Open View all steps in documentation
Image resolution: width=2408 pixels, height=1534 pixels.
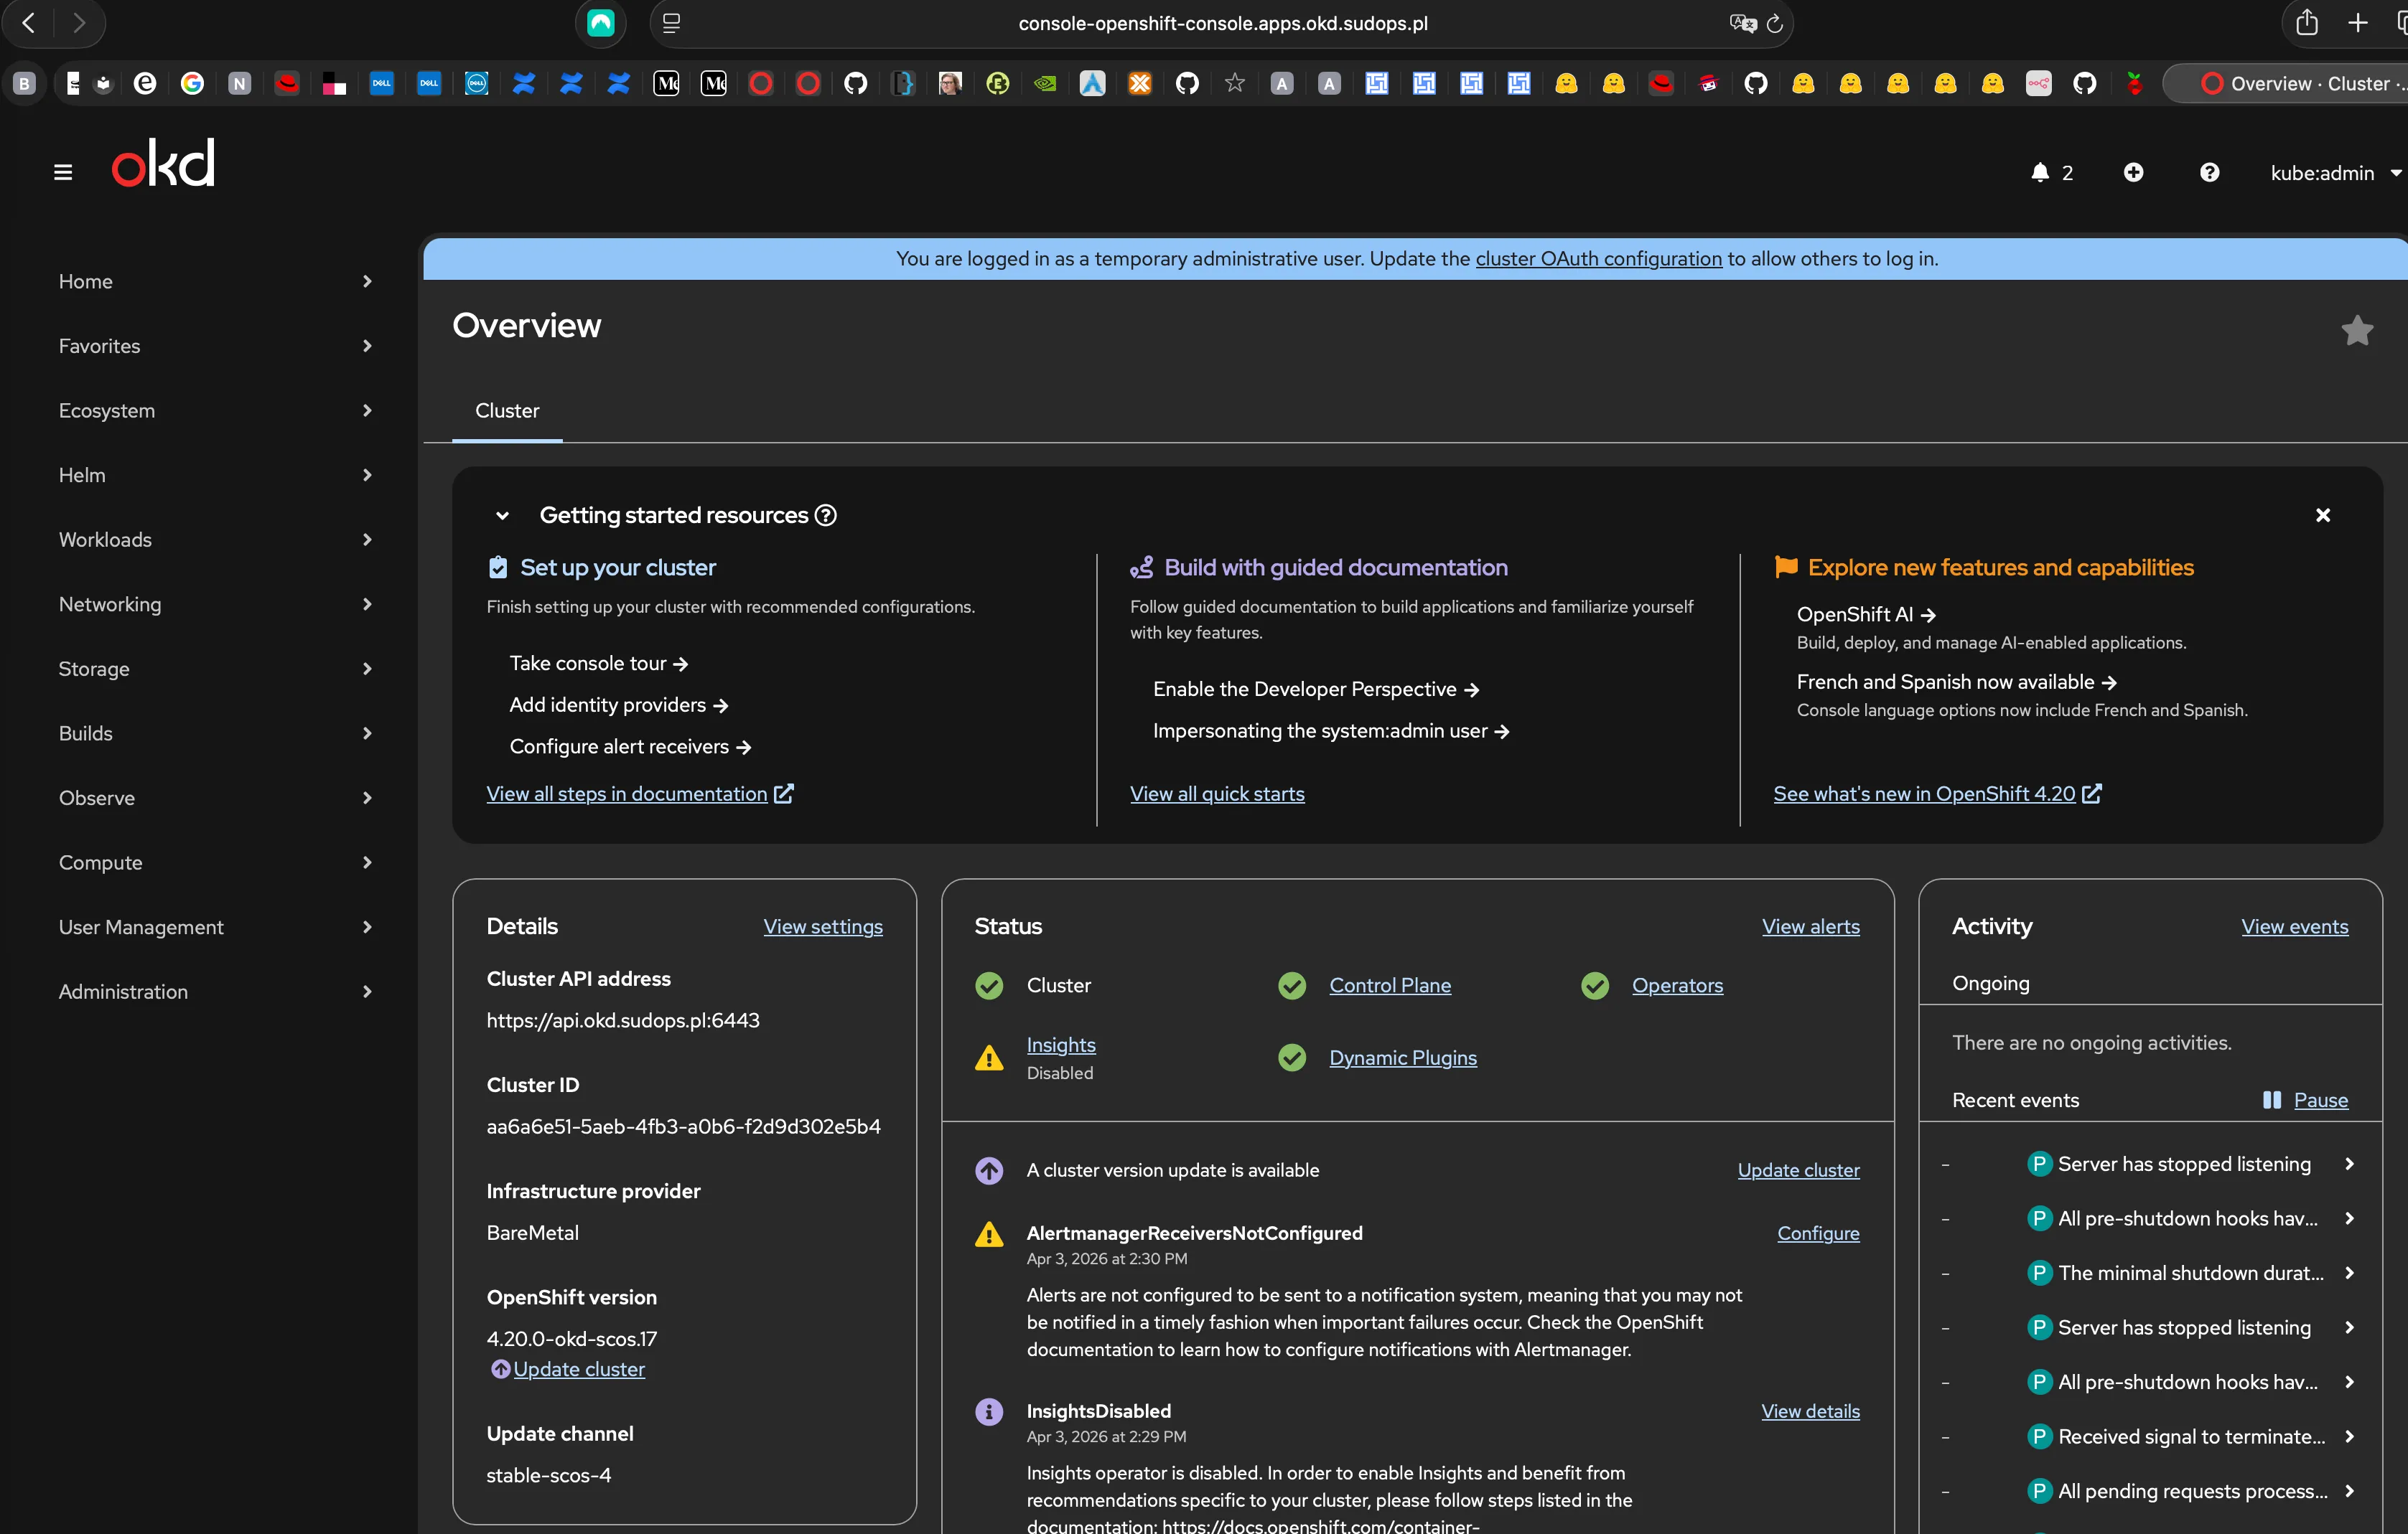click(639, 794)
